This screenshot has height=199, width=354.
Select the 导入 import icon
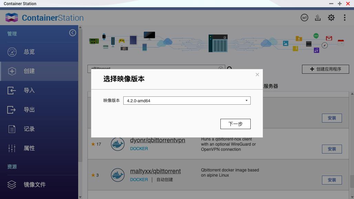(12, 90)
